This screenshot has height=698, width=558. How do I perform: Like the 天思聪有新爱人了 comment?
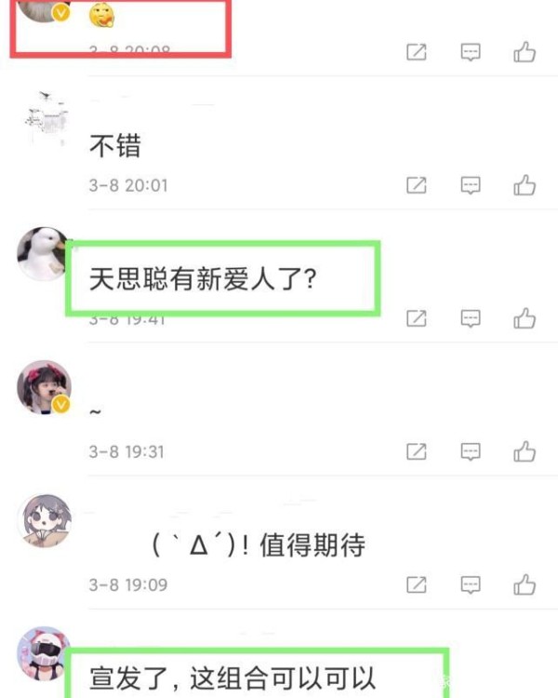click(x=525, y=318)
